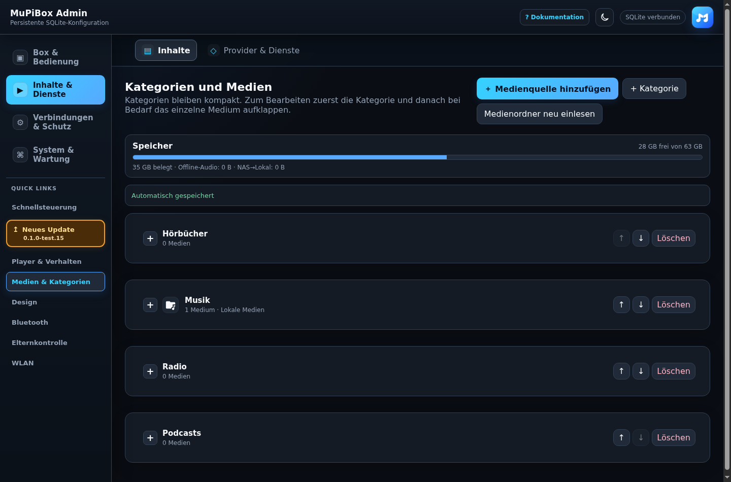The height and width of the screenshot is (482, 731).
Task: Select Medien & Kategorien quick link
Action: tap(56, 282)
